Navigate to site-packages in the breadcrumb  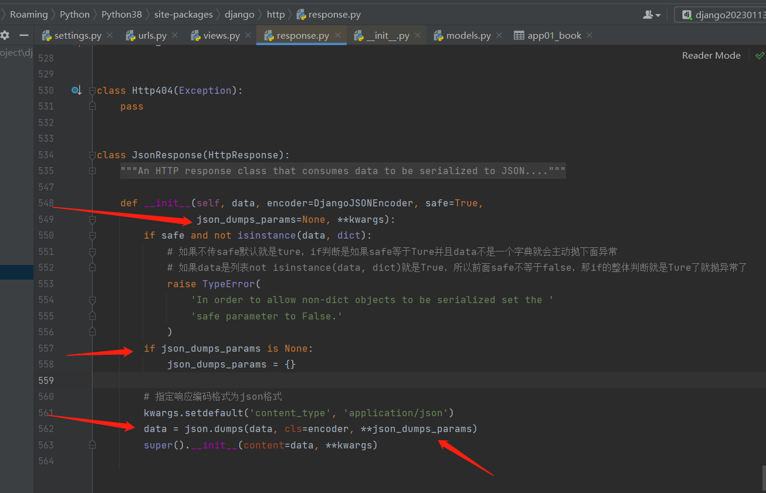pos(184,15)
